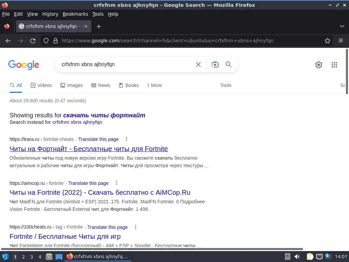Viewport: 349px width, 262px height.
Task: Click the forward navigation arrow
Action: (20, 41)
